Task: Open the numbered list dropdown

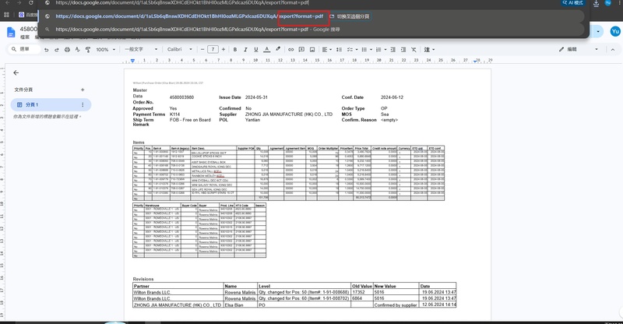Action: pyautogui.click(x=381, y=49)
